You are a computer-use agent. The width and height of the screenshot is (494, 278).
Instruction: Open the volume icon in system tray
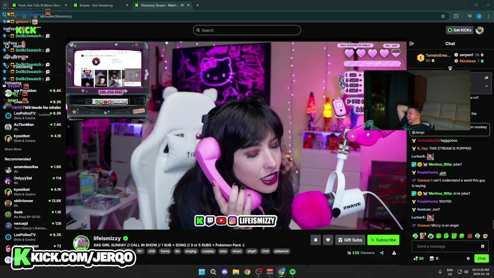point(467,272)
